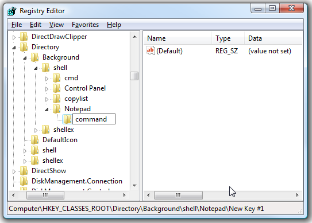Select the DefaultIcon tree item
Screen dimensions: 312x223
60,140
